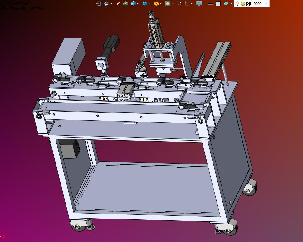Click the blue projection views icon
Image resolution: width=303 pixels, height=242 pixels.
145,3
